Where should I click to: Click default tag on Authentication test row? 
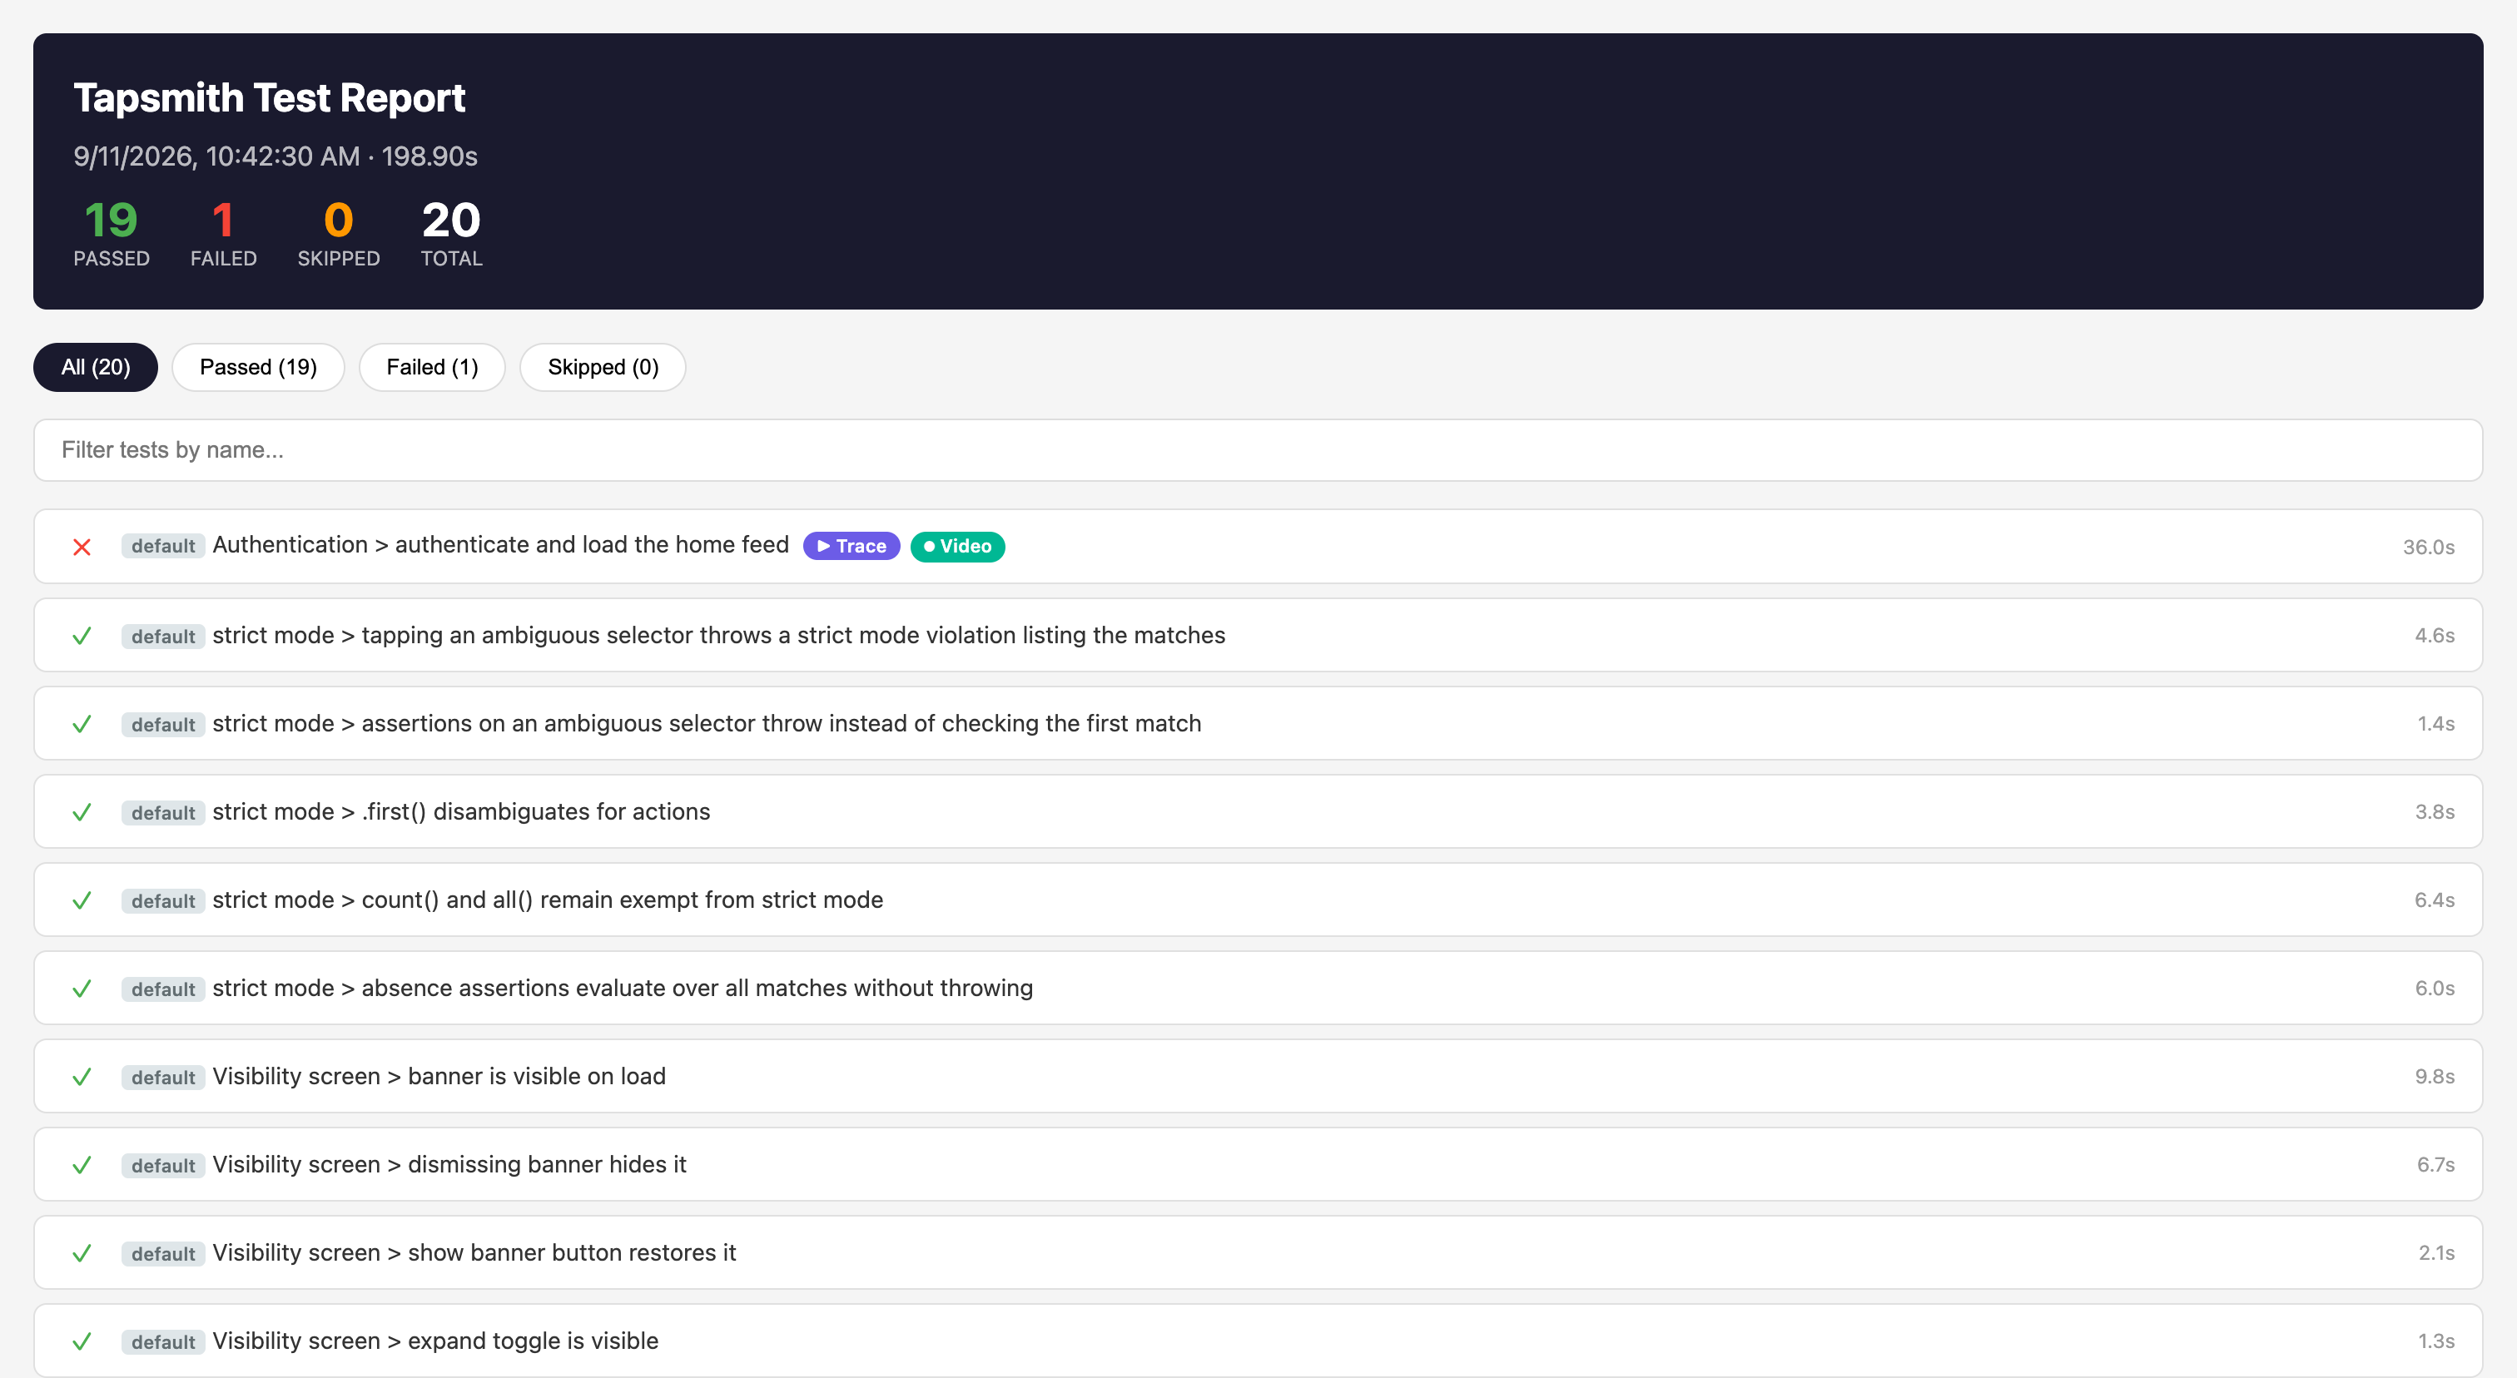163,546
